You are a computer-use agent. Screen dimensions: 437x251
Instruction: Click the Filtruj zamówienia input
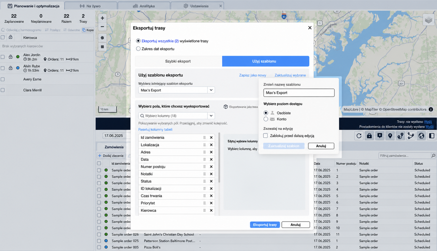point(405,156)
